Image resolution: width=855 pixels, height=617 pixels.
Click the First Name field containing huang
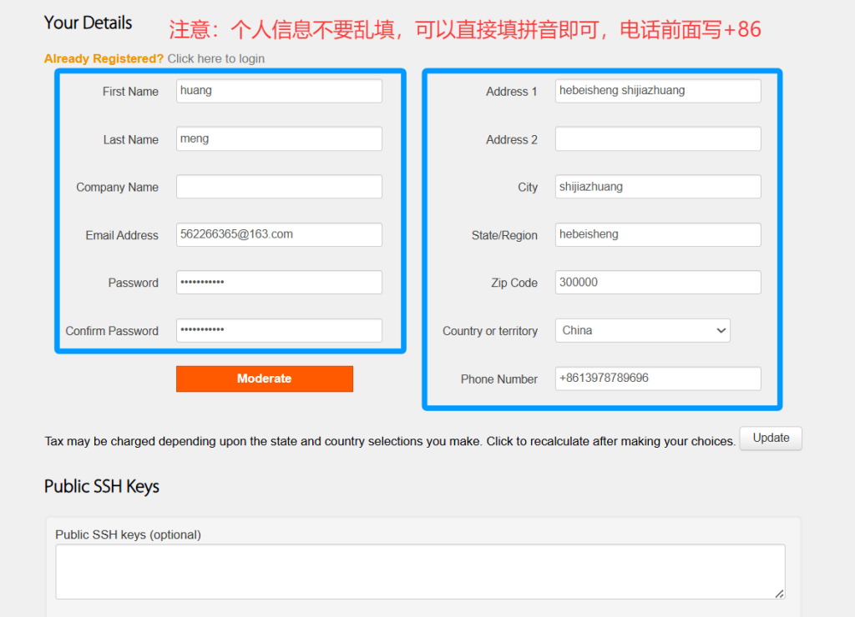278,91
